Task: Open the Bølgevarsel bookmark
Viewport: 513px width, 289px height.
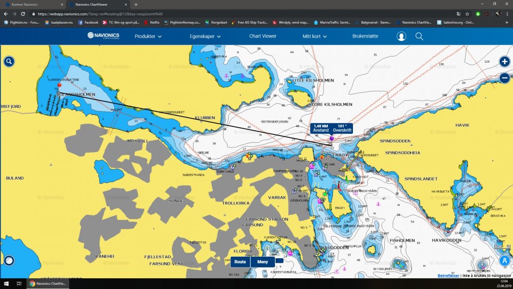Action: coord(373,23)
